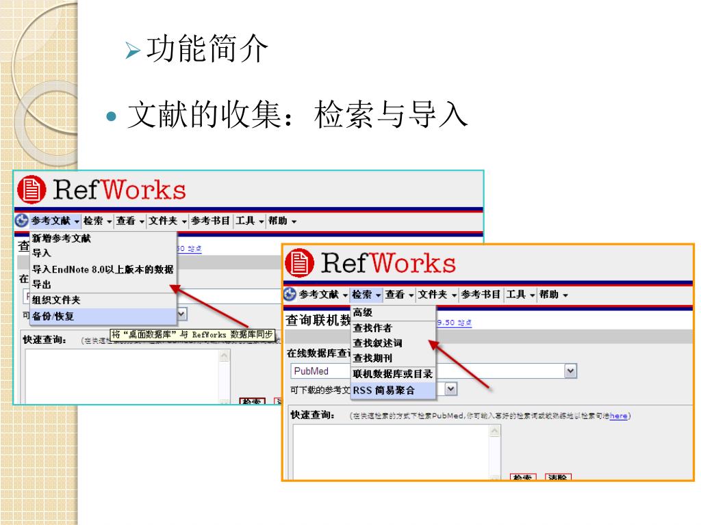
Task: Select 高级 search menu entry
Action: point(393,312)
